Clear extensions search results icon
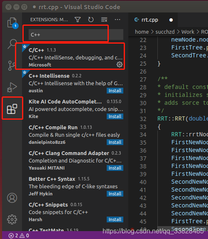The height and width of the screenshot is (239, 208). pyautogui.click(x=104, y=20)
